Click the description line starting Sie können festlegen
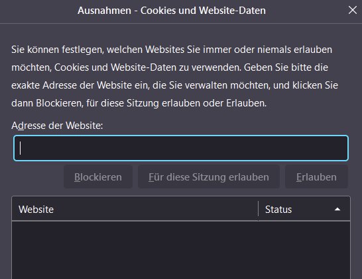Screen dimensions: 362x279 pyautogui.click(x=172, y=50)
